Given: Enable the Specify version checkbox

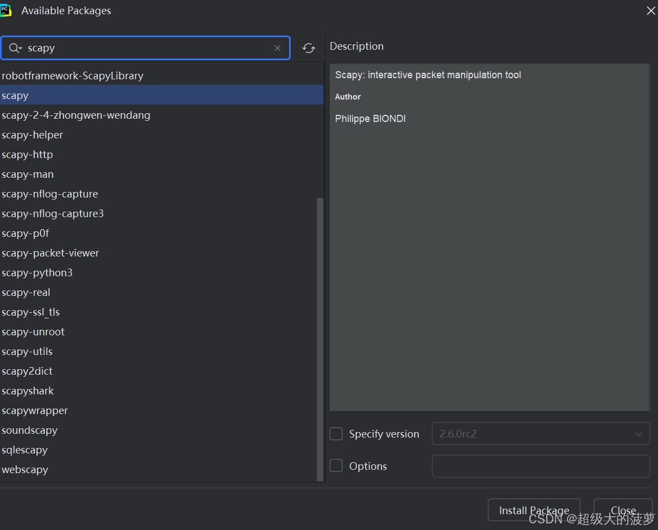Looking at the screenshot, I should (x=336, y=434).
